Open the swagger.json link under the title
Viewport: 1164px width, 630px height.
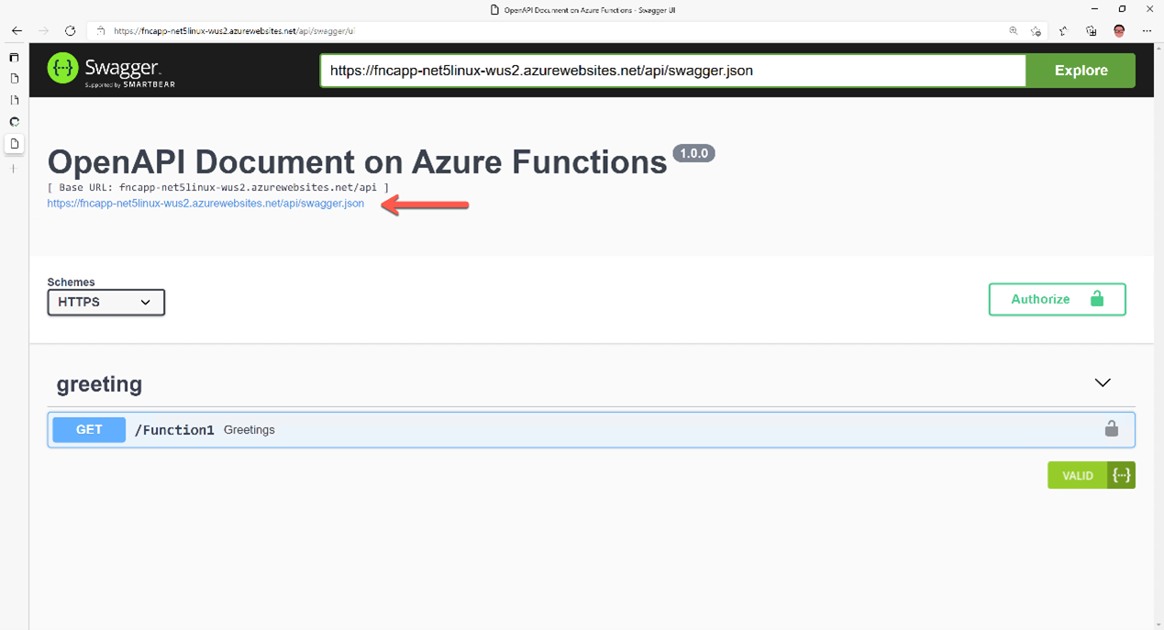coord(205,204)
